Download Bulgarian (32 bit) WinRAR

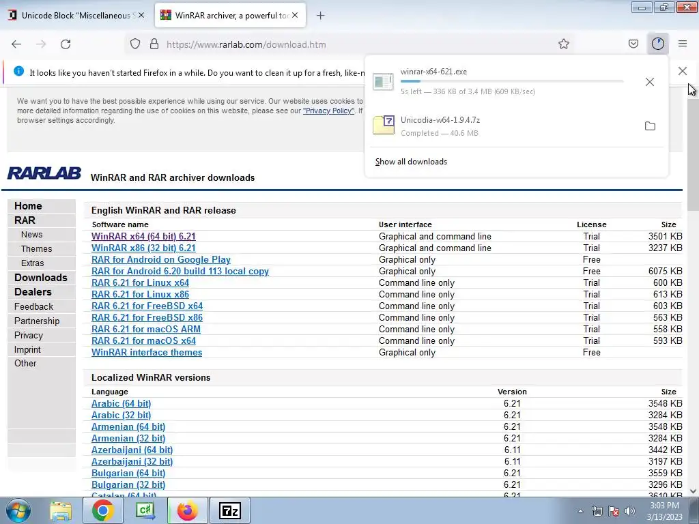pyautogui.click(x=128, y=484)
